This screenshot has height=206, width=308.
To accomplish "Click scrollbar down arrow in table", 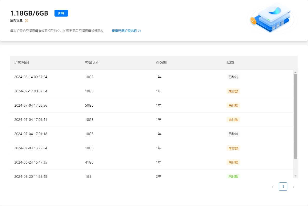I will (x=295, y=176).
